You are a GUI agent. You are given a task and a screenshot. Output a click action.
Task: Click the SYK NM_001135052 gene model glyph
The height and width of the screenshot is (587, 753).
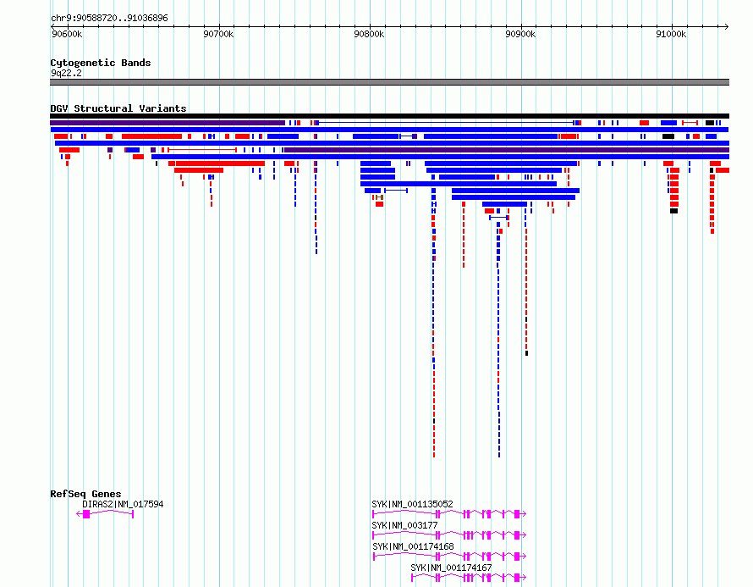449,514
